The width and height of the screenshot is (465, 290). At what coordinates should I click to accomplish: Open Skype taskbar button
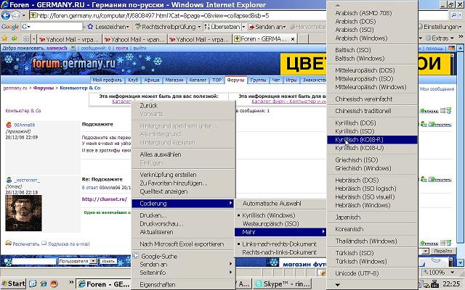coord(282,283)
